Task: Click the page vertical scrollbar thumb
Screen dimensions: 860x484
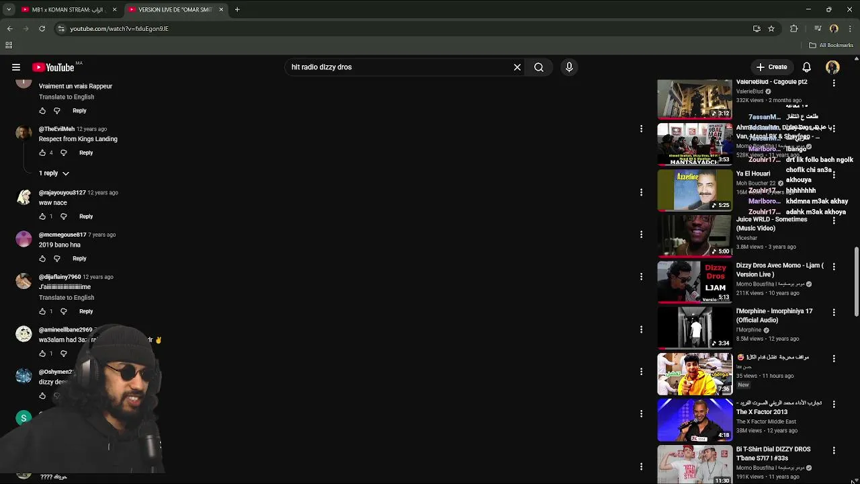Action: (x=856, y=281)
